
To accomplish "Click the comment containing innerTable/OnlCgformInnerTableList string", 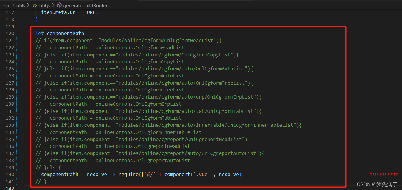I will click(169, 125).
